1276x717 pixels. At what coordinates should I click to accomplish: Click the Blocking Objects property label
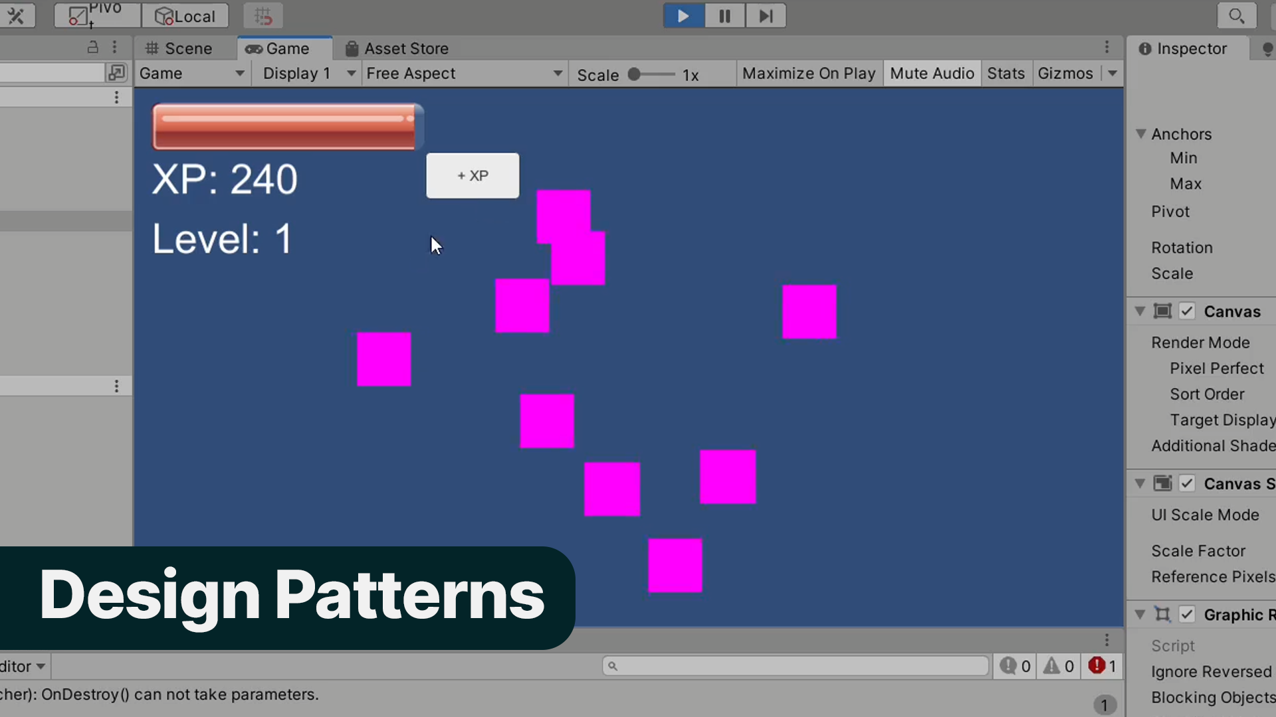tap(1213, 698)
